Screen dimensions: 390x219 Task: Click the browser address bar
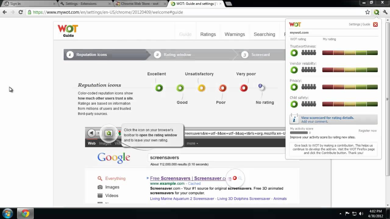(195, 12)
